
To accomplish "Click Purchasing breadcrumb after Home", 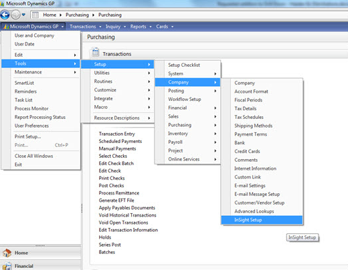I will (77, 15).
